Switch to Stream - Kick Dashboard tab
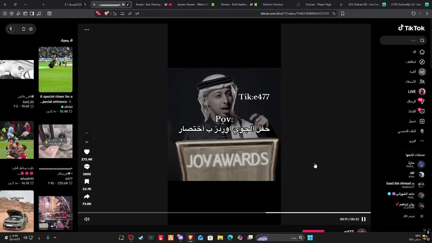 [x=239, y=4]
